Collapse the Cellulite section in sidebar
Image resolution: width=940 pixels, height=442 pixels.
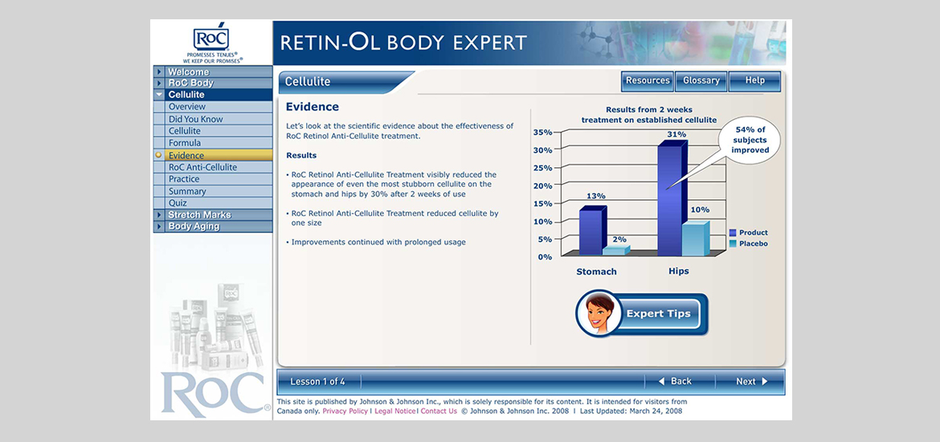pyautogui.click(x=160, y=95)
